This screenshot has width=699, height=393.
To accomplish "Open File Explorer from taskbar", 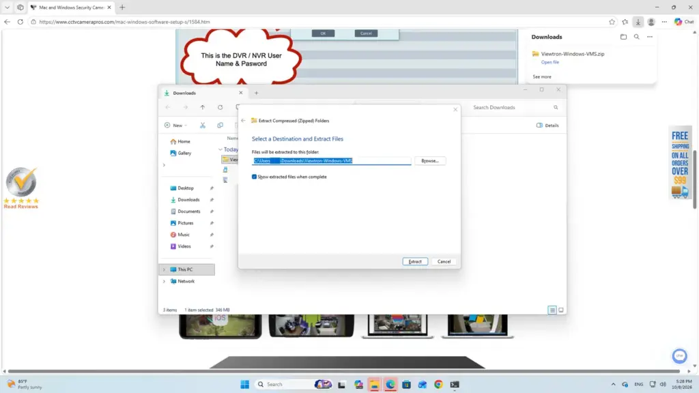I will tap(374, 384).
